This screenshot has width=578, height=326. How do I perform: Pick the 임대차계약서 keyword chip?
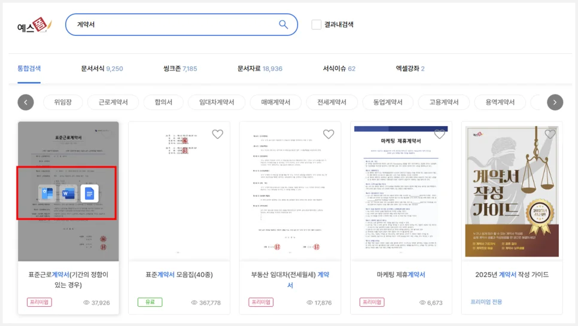click(217, 102)
